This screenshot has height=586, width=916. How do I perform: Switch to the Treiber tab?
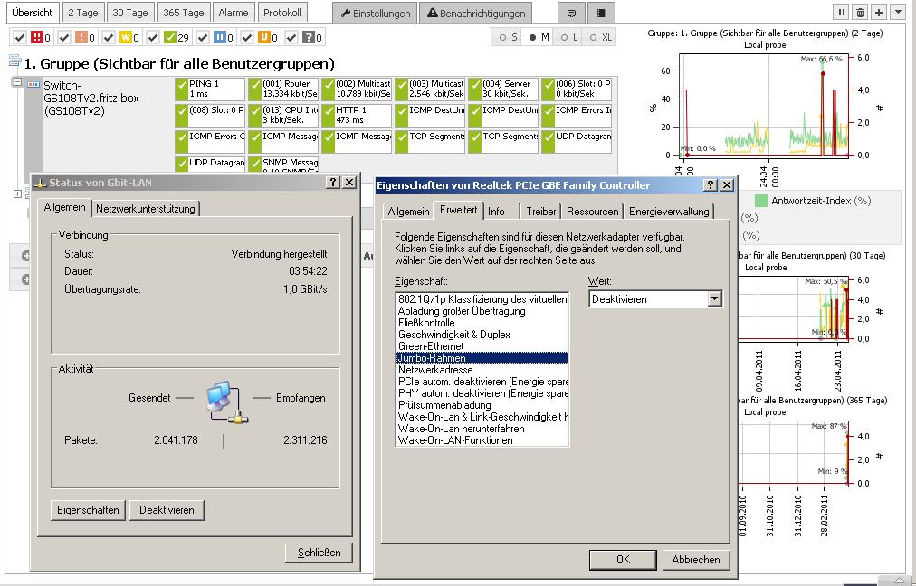[x=541, y=212]
